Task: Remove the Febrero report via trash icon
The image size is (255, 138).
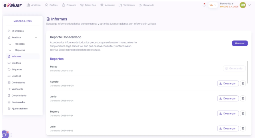Action: 243,113
